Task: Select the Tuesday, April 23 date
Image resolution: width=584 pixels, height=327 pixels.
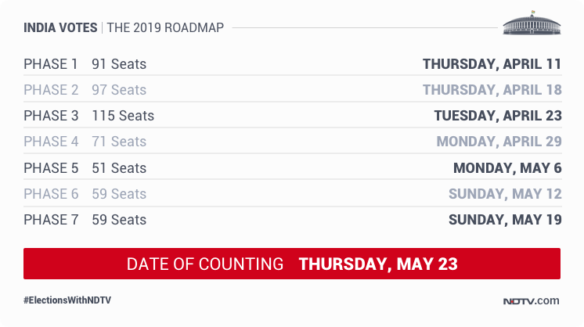Action: coord(498,116)
